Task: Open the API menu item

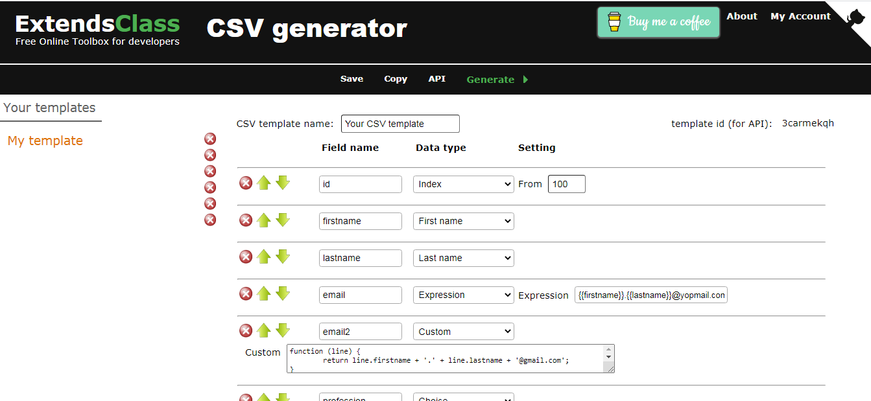Action: point(436,79)
